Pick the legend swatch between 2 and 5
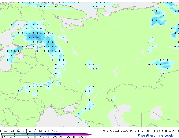This screenshot has height=138, width=179. pos(25,134)
